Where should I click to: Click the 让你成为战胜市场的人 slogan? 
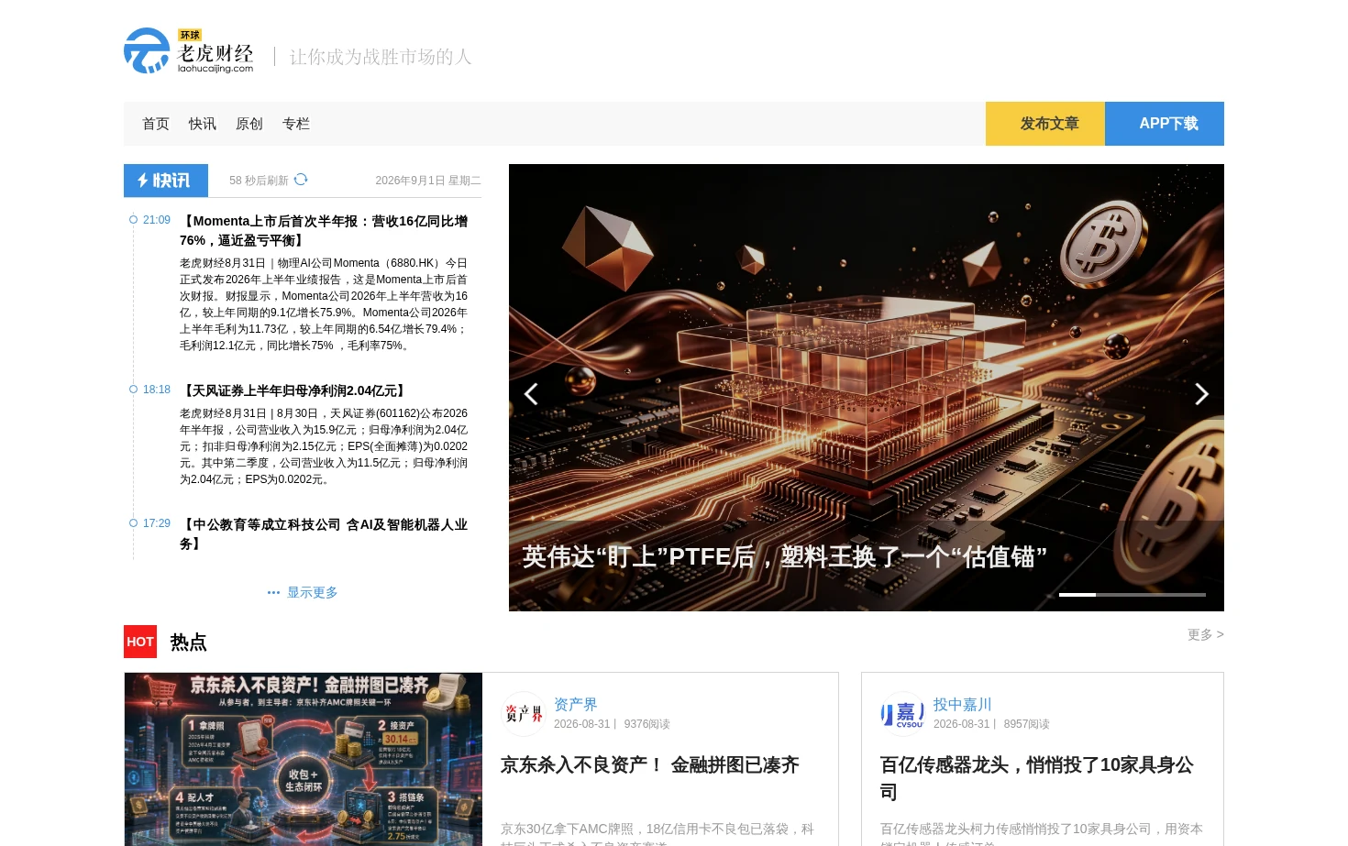click(381, 57)
